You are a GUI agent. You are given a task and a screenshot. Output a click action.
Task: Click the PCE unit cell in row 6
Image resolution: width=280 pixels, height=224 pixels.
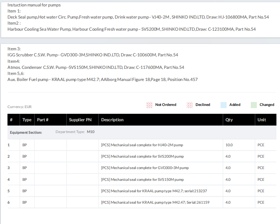point(261,202)
